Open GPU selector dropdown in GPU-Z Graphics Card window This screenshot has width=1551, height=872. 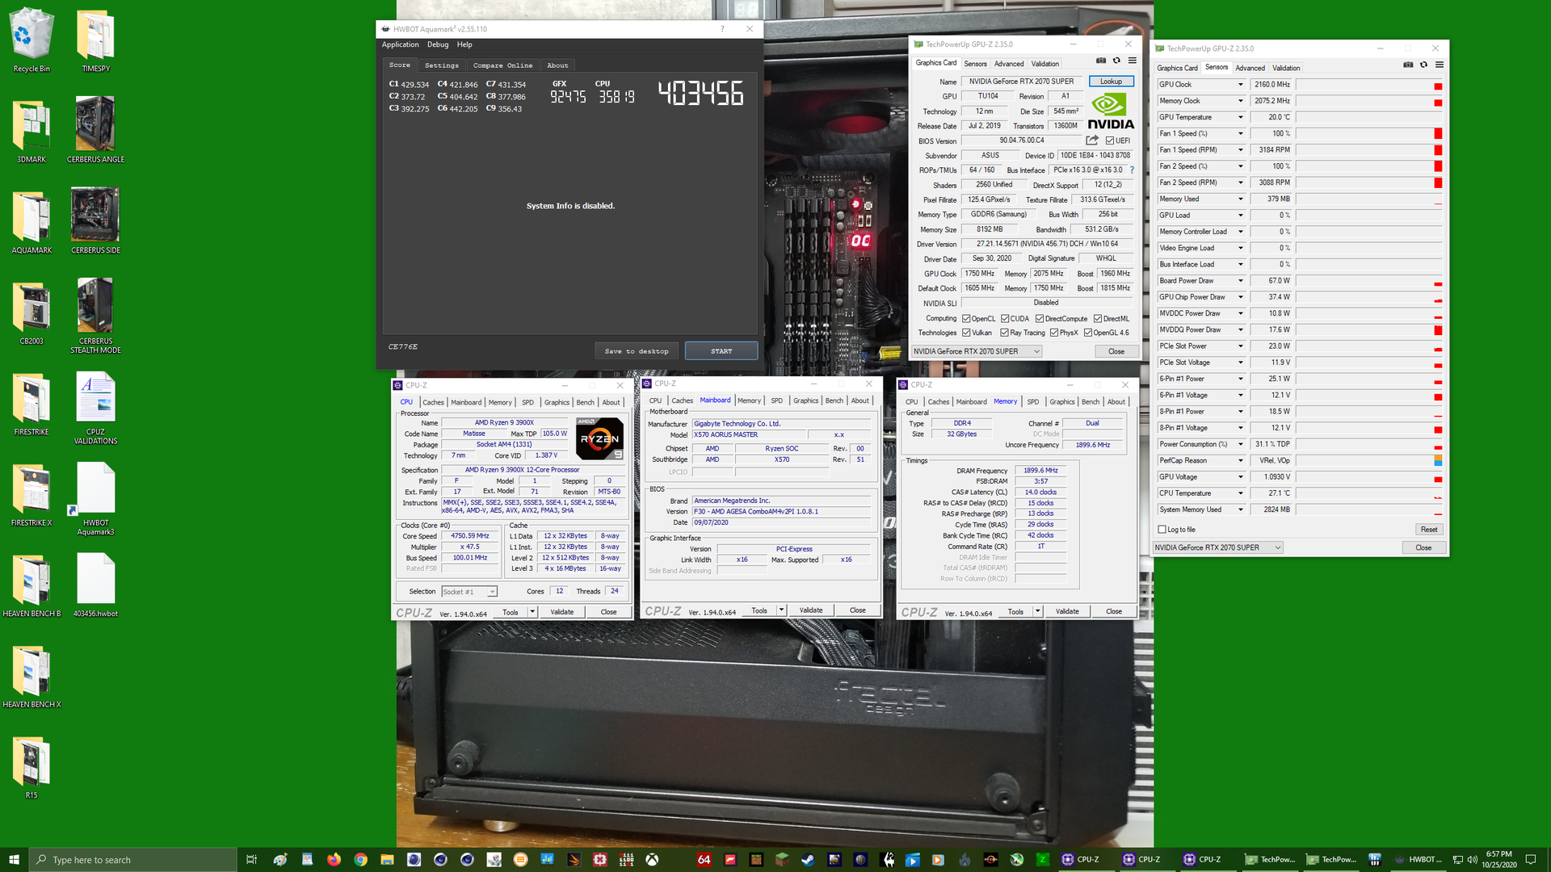[977, 351]
